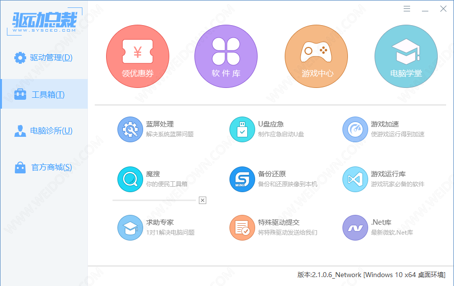The height and width of the screenshot is (286, 454).
Task: Select the 工具箱(T) tab
Action: click(44, 94)
